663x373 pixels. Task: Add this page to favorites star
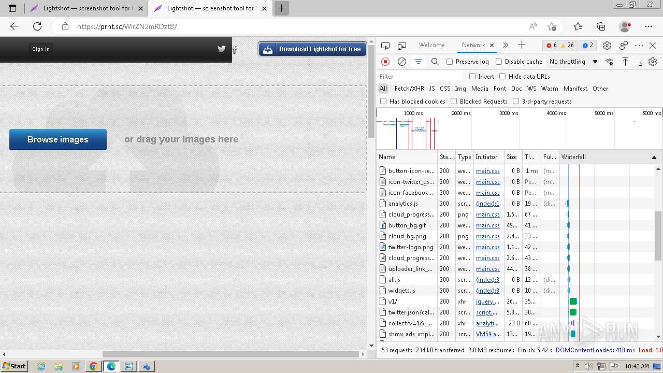[x=552, y=26]
